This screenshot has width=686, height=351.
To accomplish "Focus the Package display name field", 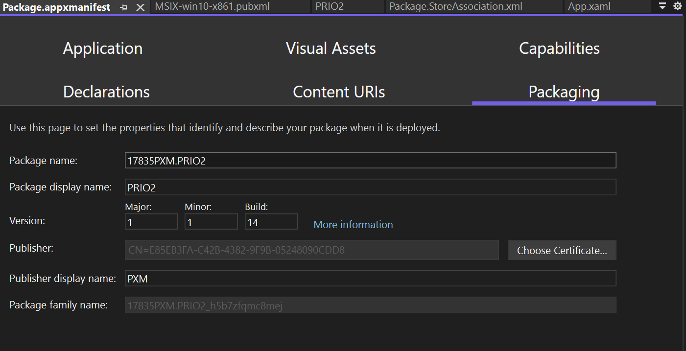I will tap(370, 187).
